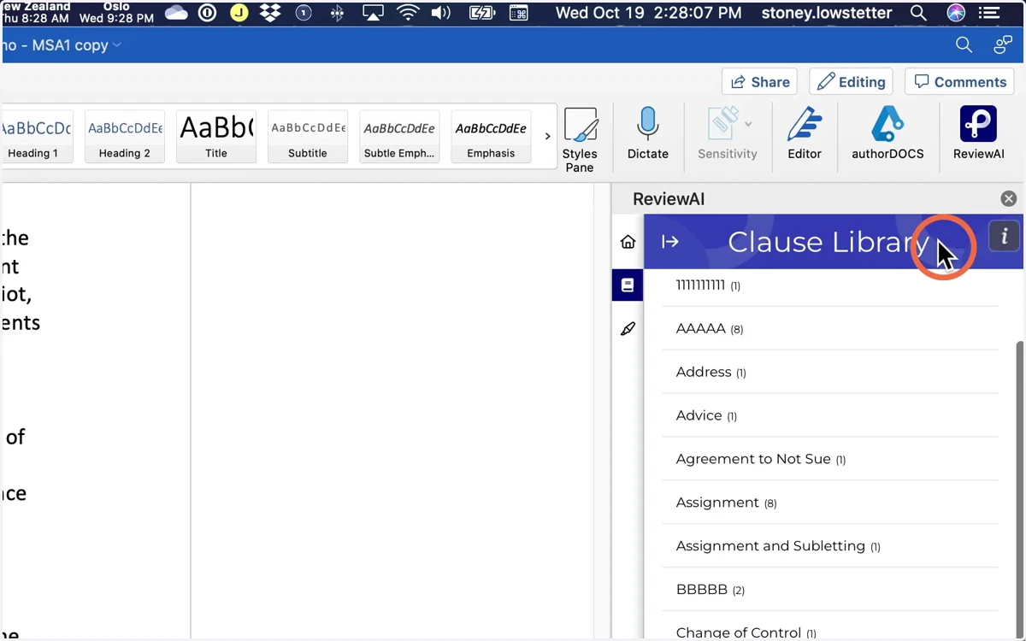Open the highlighter tool in sidebar

click(x=628, y=329)
